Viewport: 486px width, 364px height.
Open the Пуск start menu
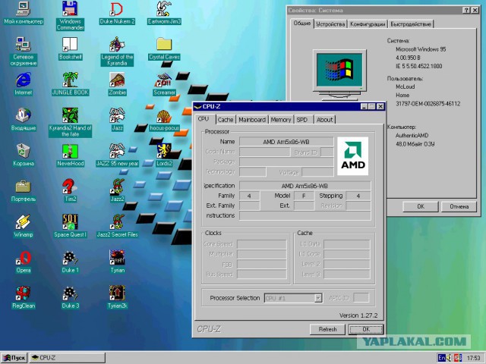pos(14,358)
